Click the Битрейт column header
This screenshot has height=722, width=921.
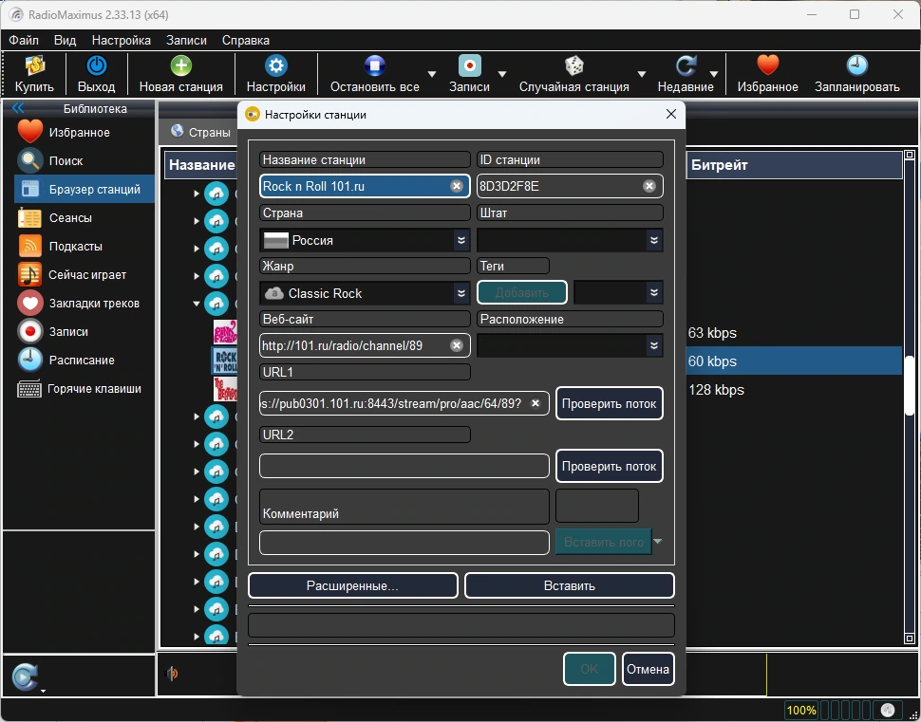[794, 165]
